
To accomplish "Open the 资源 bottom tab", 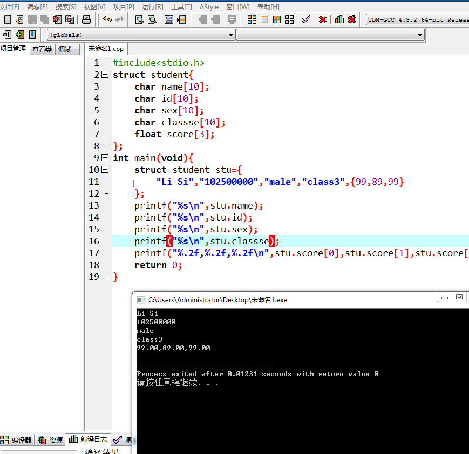I will click(50, 439).
